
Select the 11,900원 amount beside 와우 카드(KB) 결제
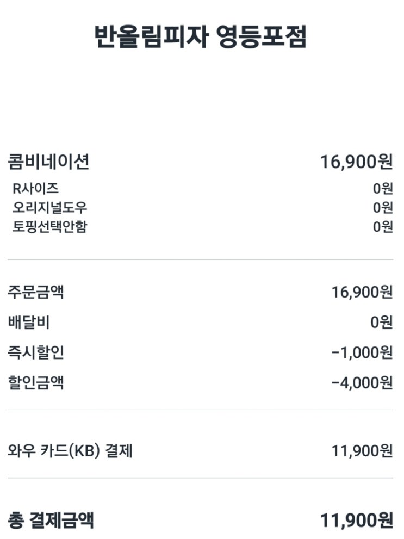pos(362,451)
